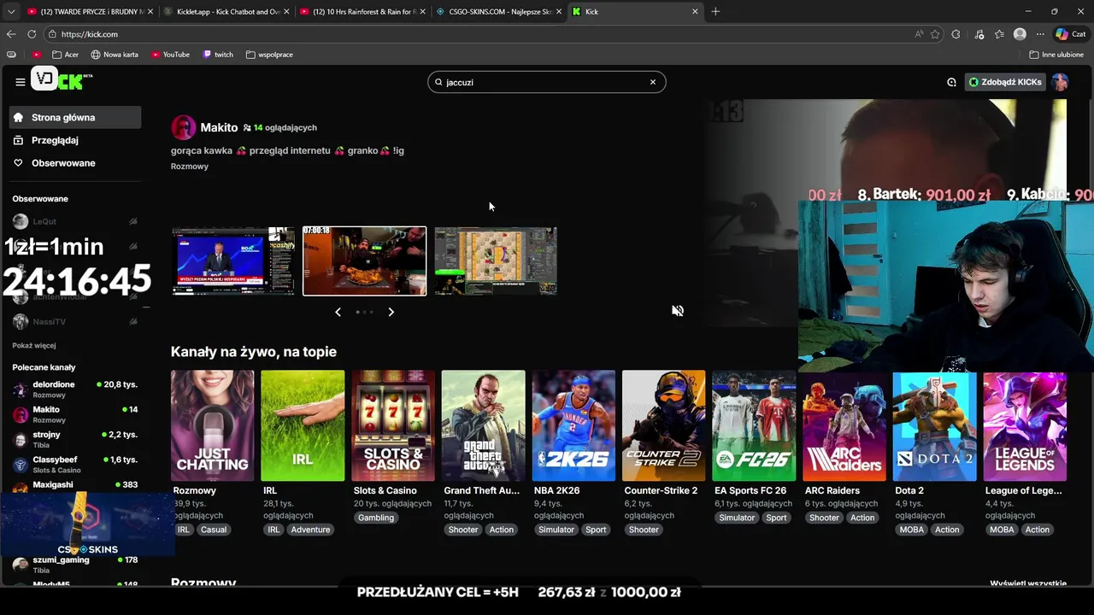Click the Rozmowy category under Makito stream title
This screenshot has height=615, width=1094.
[x=190, y=167]
